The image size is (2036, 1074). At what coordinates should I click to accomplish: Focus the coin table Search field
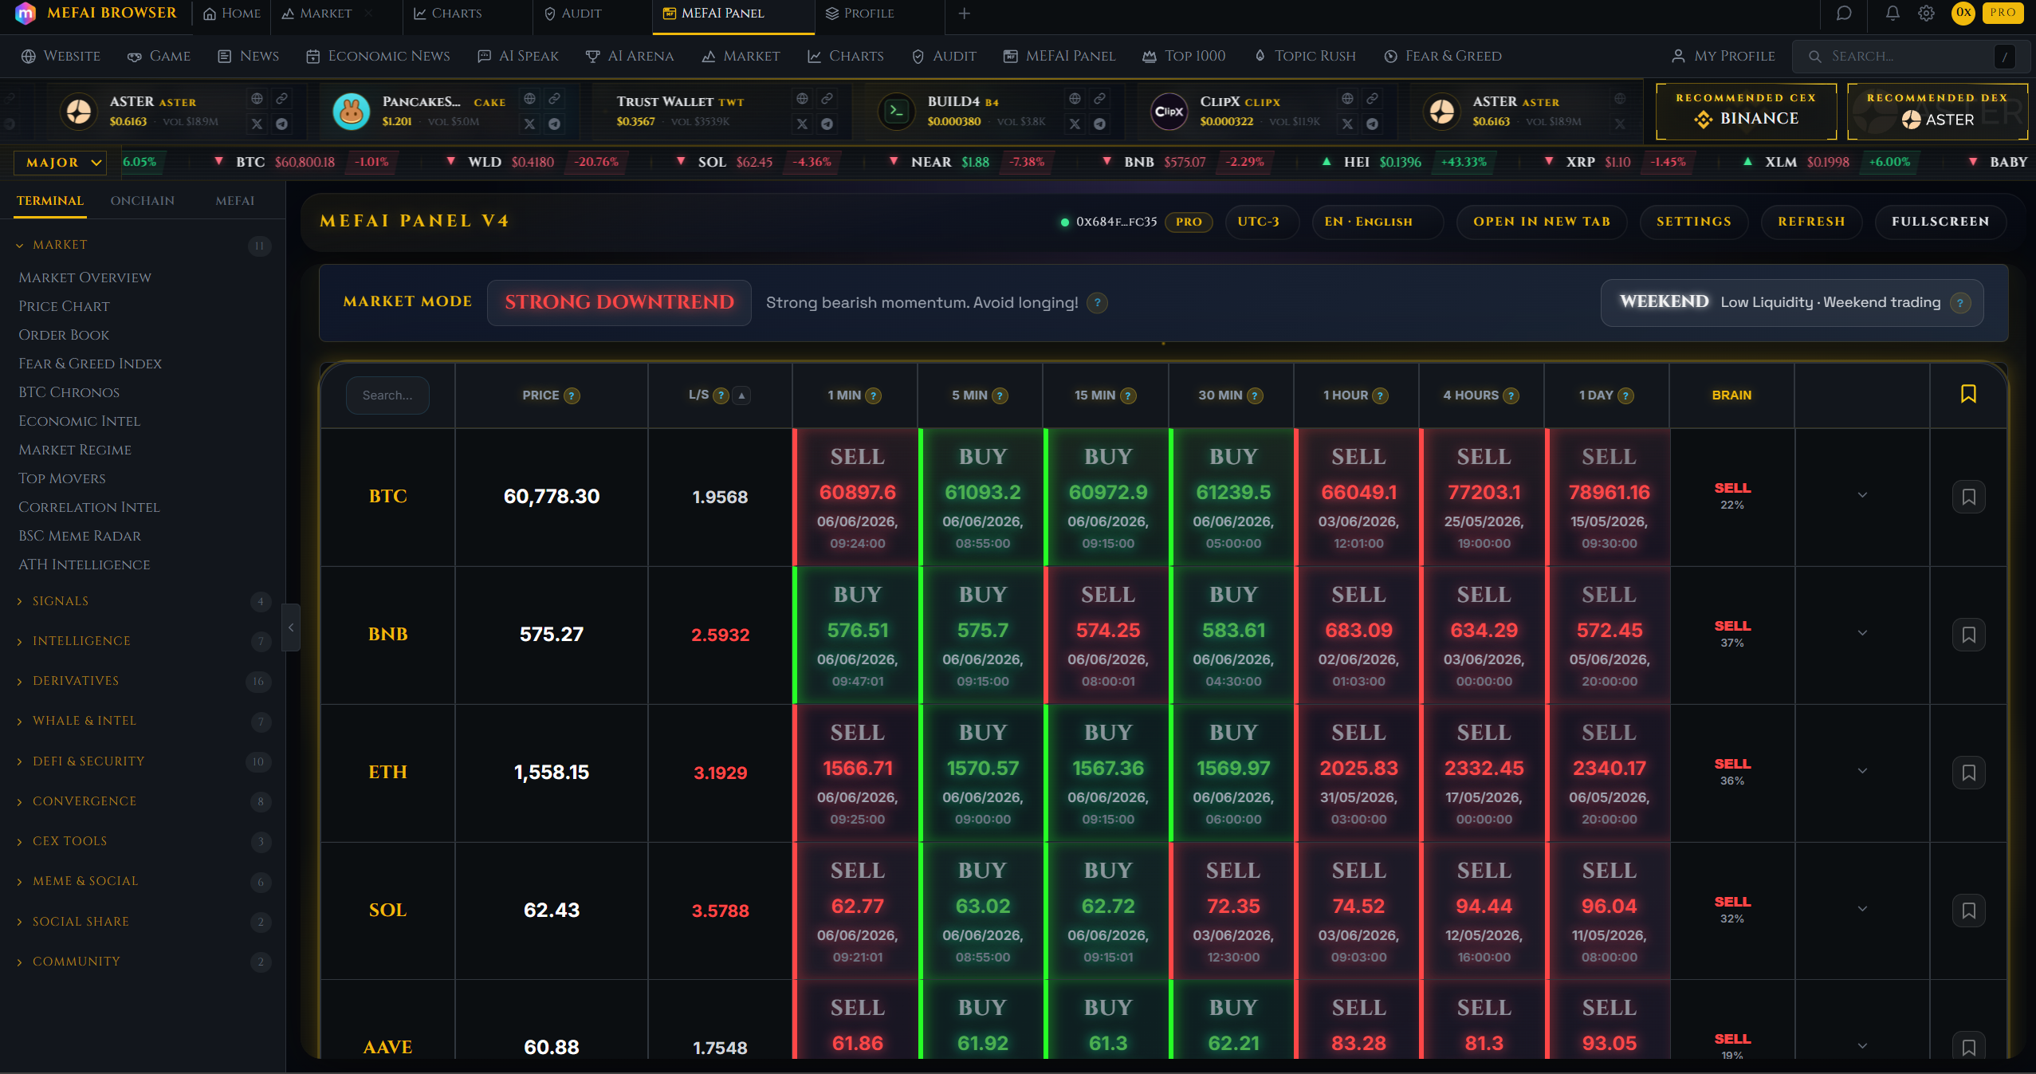(x=387, y=395)
